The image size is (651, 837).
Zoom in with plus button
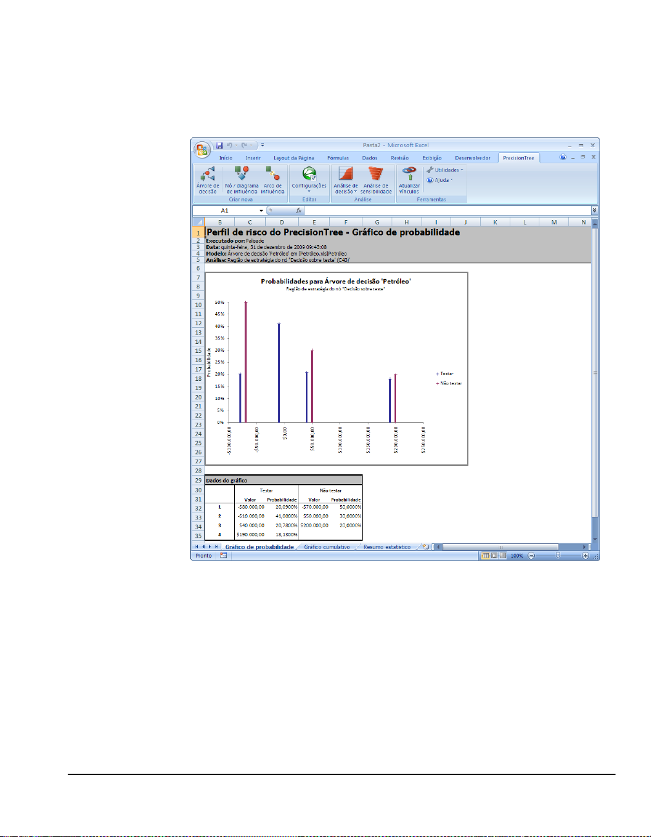pyautogui.click(x=585, y=556)
